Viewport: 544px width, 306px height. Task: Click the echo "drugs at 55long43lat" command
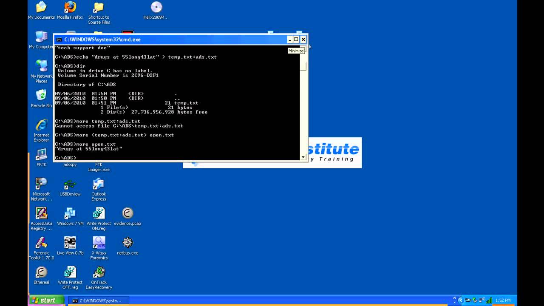(x=136, y=57)
